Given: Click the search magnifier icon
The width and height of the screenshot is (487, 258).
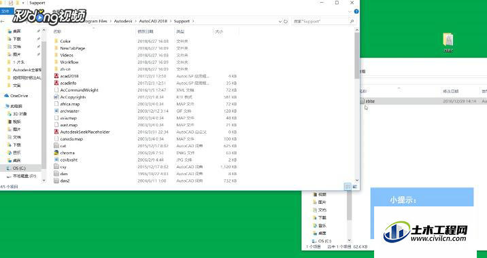Looking at the screenshot, I should pos(352,21).
